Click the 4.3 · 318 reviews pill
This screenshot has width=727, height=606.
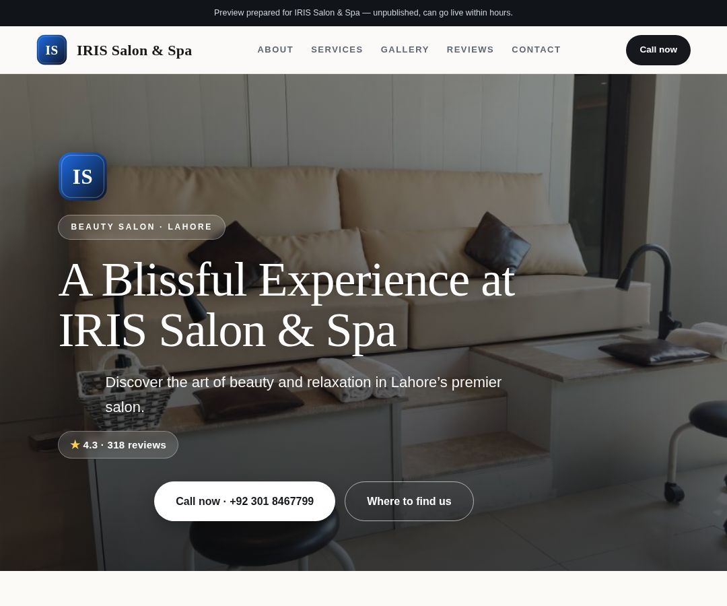point(118,444)
